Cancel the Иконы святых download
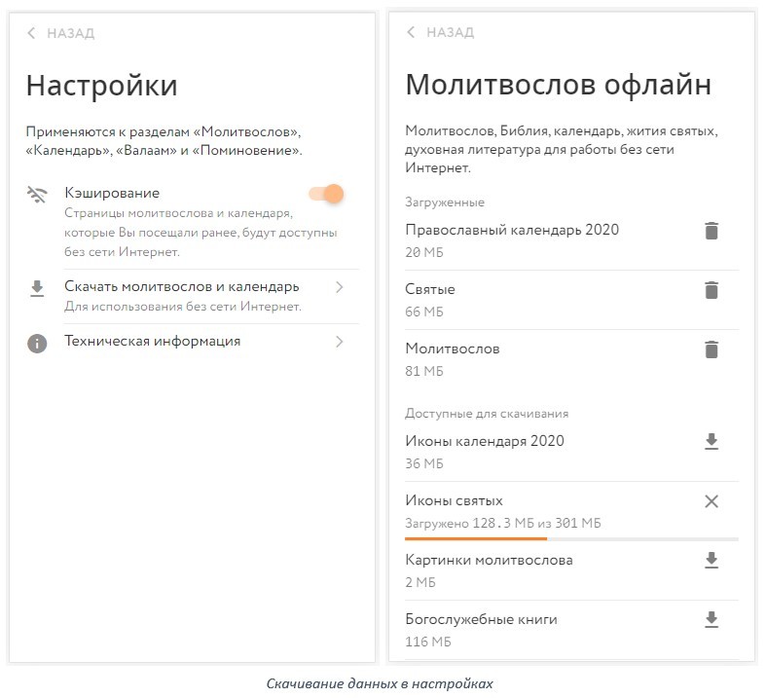Viewport: 766px width, 698px height. click(x=711, y=501)
